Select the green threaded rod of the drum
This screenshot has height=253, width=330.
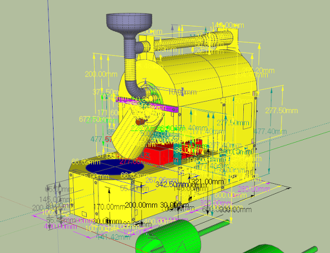(x=214, y=227)
